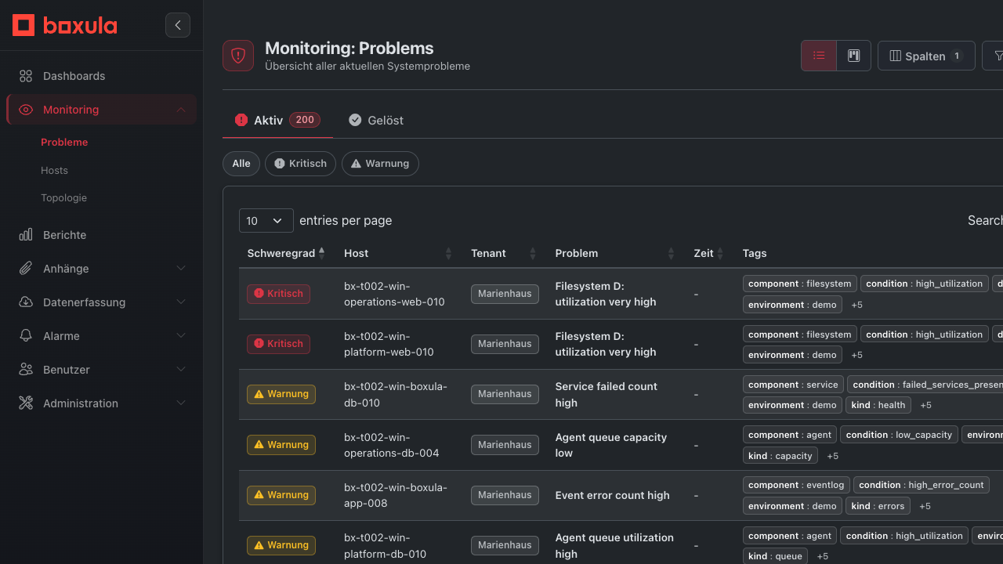Viewport: 1003px width, 564px height.
Task: Click the Alarme bell icon
Action: (x=26, y=336)
